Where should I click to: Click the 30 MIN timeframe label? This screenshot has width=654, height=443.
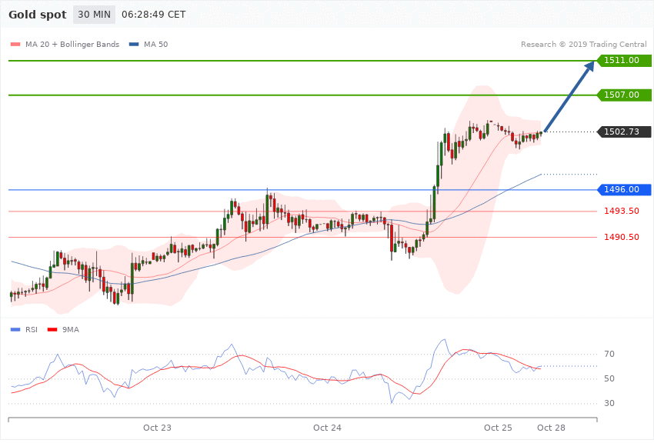pyautogui.click(x=95, y=15)
